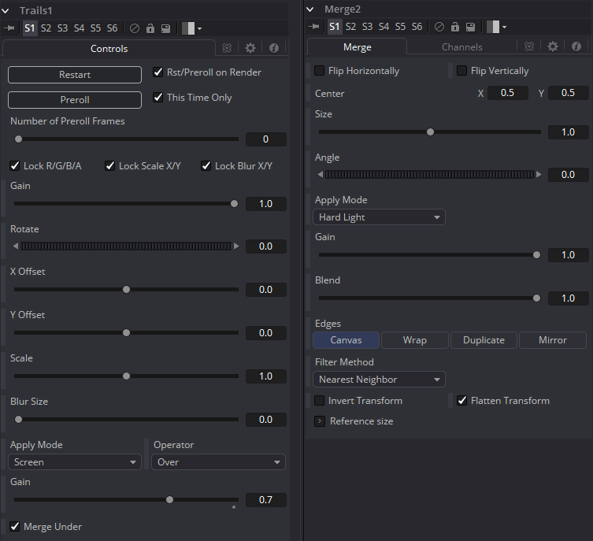
Task: Toggle pass-through icon on Merge2
Action: pos(439,27)
